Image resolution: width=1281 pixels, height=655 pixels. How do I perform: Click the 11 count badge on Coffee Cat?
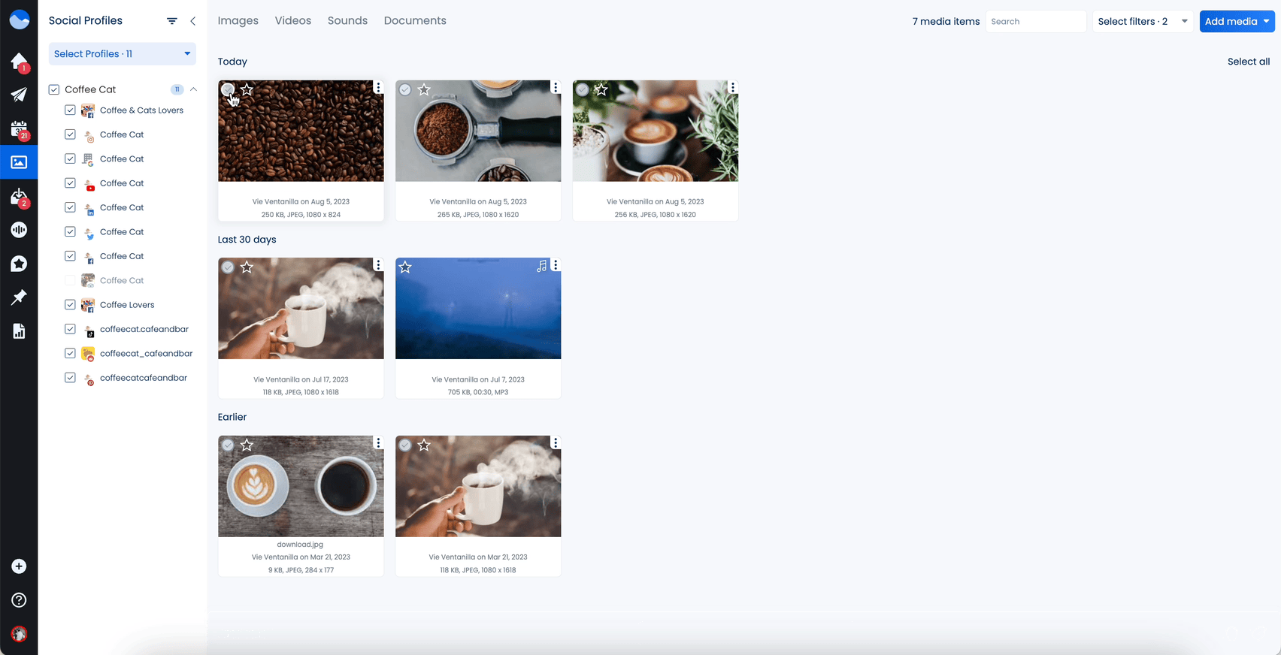[177, 89]
